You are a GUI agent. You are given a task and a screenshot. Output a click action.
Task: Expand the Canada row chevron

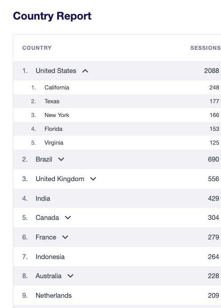(x=68, y=218)
